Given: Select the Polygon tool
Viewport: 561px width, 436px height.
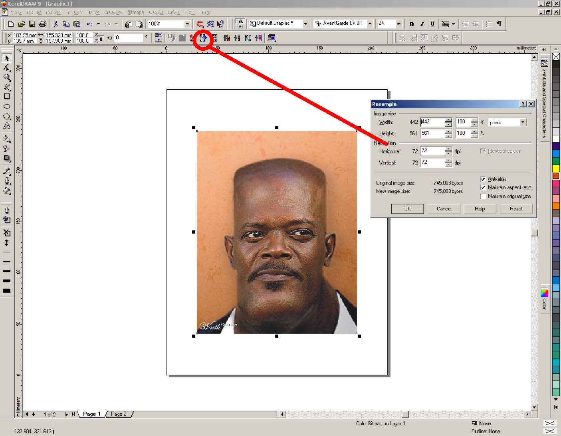Looking at the screenshot, I should pos(7,116).
